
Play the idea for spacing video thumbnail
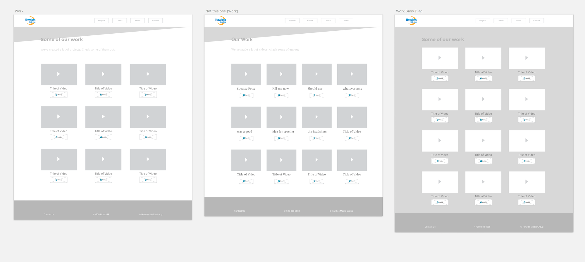click(281, 117)
